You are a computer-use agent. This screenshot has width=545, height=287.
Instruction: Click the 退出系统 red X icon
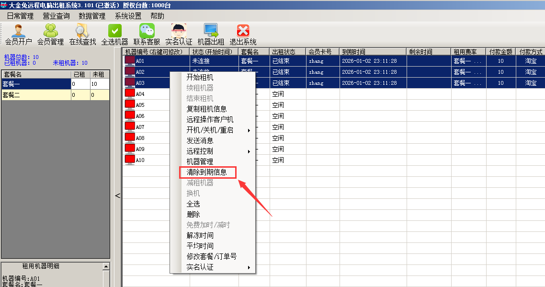click(x=243, y=32)
